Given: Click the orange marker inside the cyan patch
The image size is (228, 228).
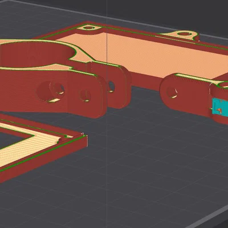Looking at the screenshot, I should pyautogui.click(x=219, y=110).
